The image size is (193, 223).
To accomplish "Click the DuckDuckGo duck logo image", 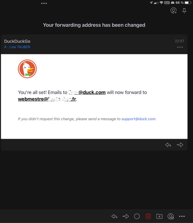I will (27, 69).
